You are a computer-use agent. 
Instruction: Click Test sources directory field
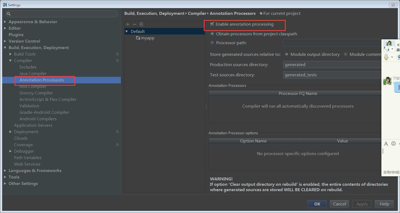[332, 75]
